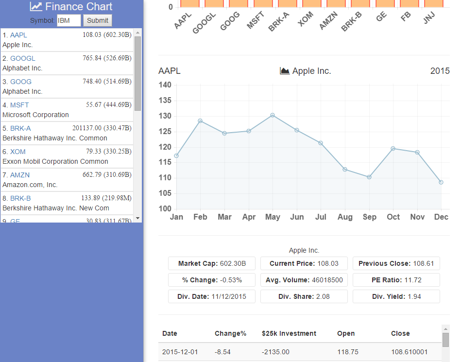
Task: Select the XOM ticker link
Action: click(18, 152)
